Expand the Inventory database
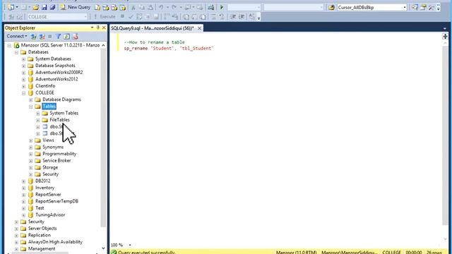Screen dimensions: 452x254 tap(23, 188)
